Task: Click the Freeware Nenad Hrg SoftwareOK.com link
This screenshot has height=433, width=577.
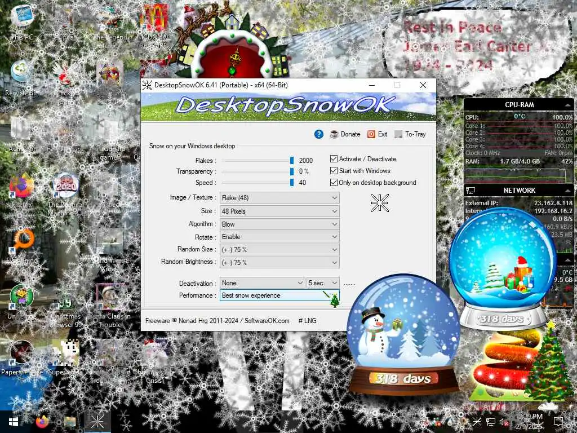Action: coord(217,321)
